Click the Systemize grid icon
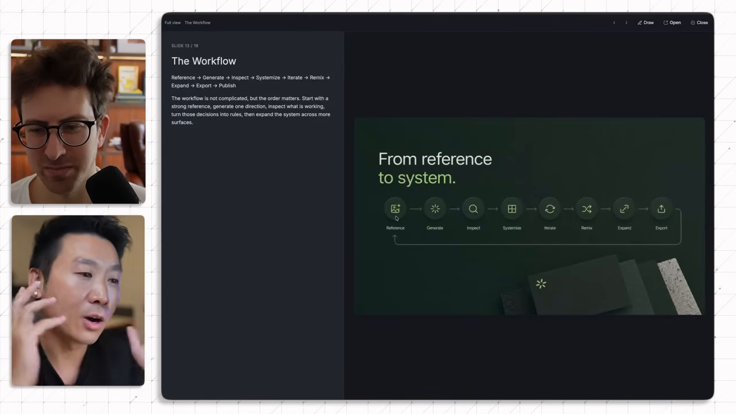Screen dimensions: 736x414 (x=512, y=209)
